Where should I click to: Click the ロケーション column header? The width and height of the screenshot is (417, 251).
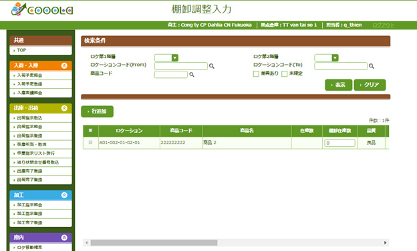point(129,131)
